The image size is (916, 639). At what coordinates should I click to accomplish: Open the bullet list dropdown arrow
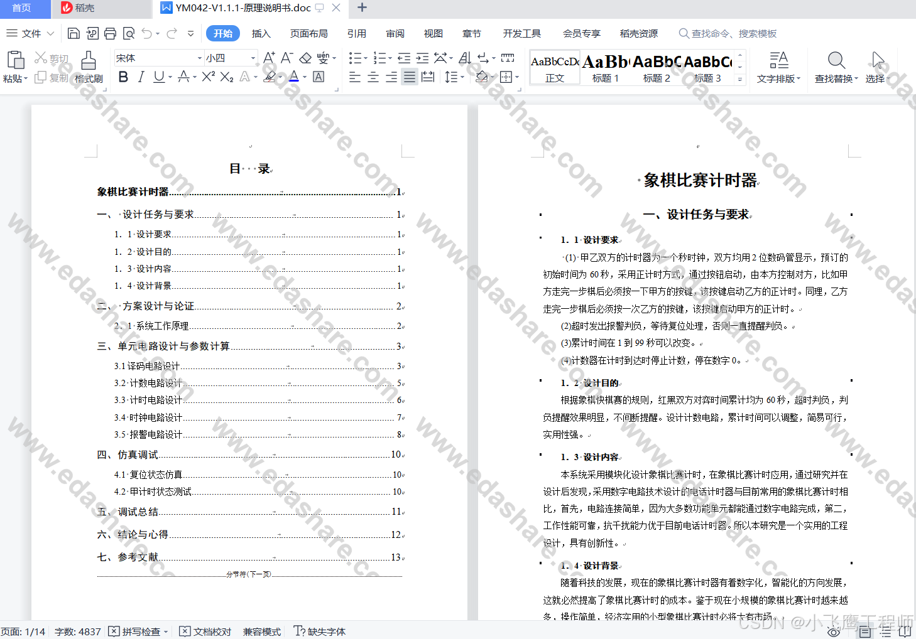(x=365, y=58)
